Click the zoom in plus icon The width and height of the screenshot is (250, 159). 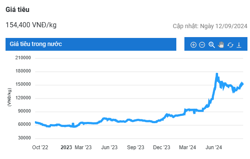(x=193, y=45)
